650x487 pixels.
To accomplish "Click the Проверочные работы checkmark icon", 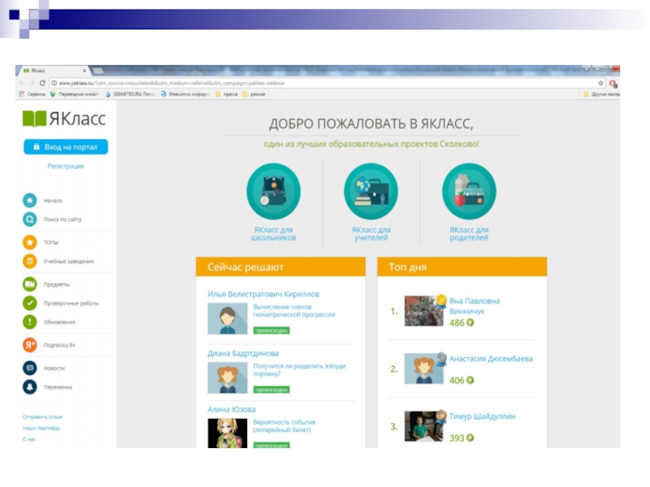I will click(x=29, y=303).
